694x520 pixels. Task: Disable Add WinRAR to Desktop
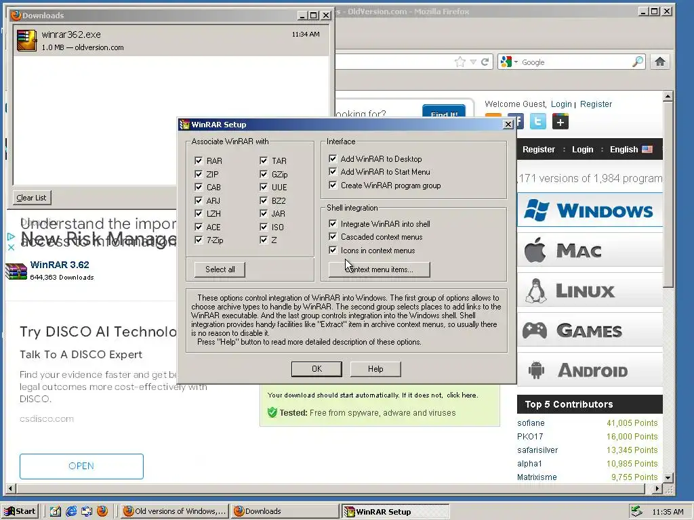click(x=333, y=158)
